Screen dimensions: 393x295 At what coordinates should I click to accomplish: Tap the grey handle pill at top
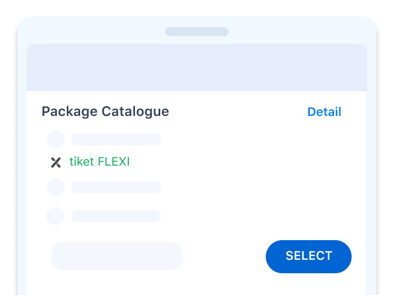(196, 32)
